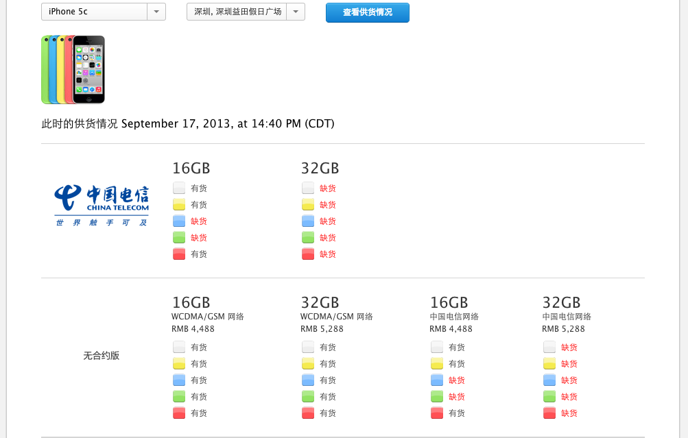
Task: Select yellow swatch under 32GB 中国电信网络 unlocked
Action: coord(549,364)
